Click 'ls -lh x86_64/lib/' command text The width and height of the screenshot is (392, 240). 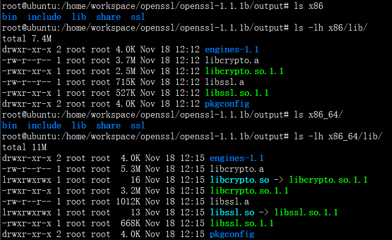click(338, 136)
